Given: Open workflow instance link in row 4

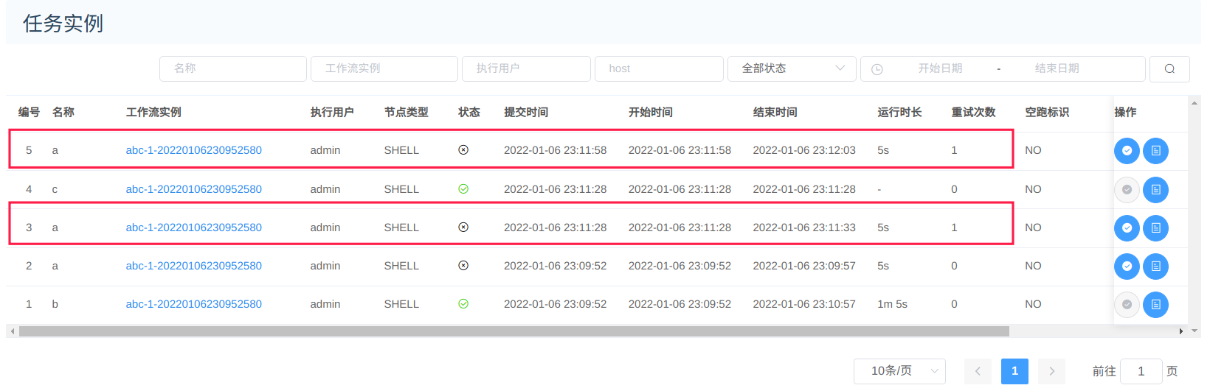Looking at the screenshot, I should [193, 189].
